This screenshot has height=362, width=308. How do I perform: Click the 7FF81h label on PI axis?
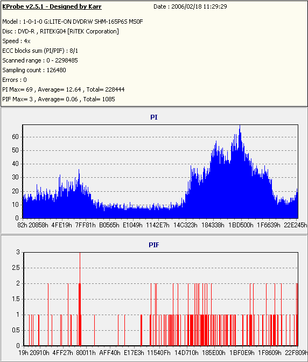[86, 225]
